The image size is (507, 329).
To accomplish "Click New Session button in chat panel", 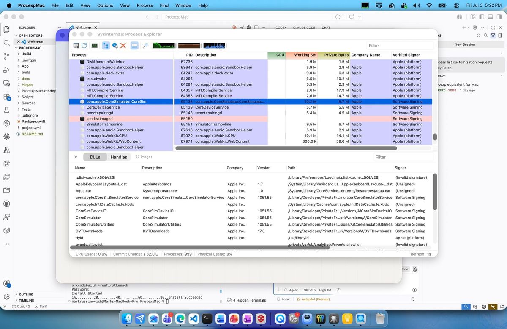I will pyautogui.click(x=464, y=44).
